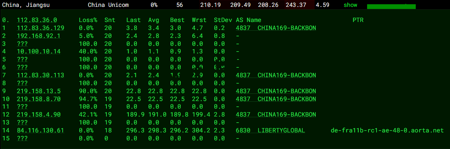Viewport: 450px width, 149px height.
Task: Open the 112.83.30.113 hop link
Action: 40,75
